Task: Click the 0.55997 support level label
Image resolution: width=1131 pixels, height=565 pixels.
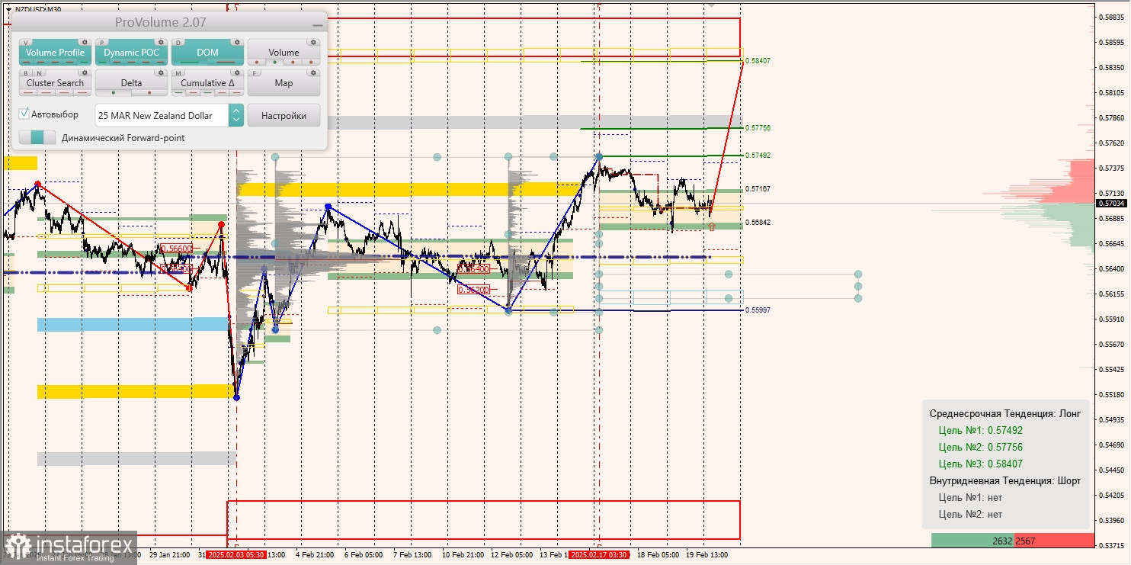Action: (x=758, y=310)
